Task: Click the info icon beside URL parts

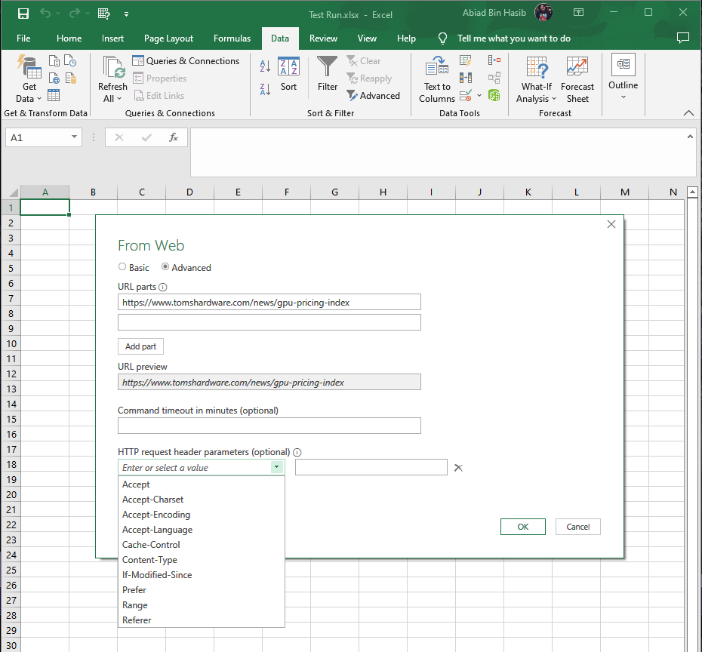Action: pos(163,288)
